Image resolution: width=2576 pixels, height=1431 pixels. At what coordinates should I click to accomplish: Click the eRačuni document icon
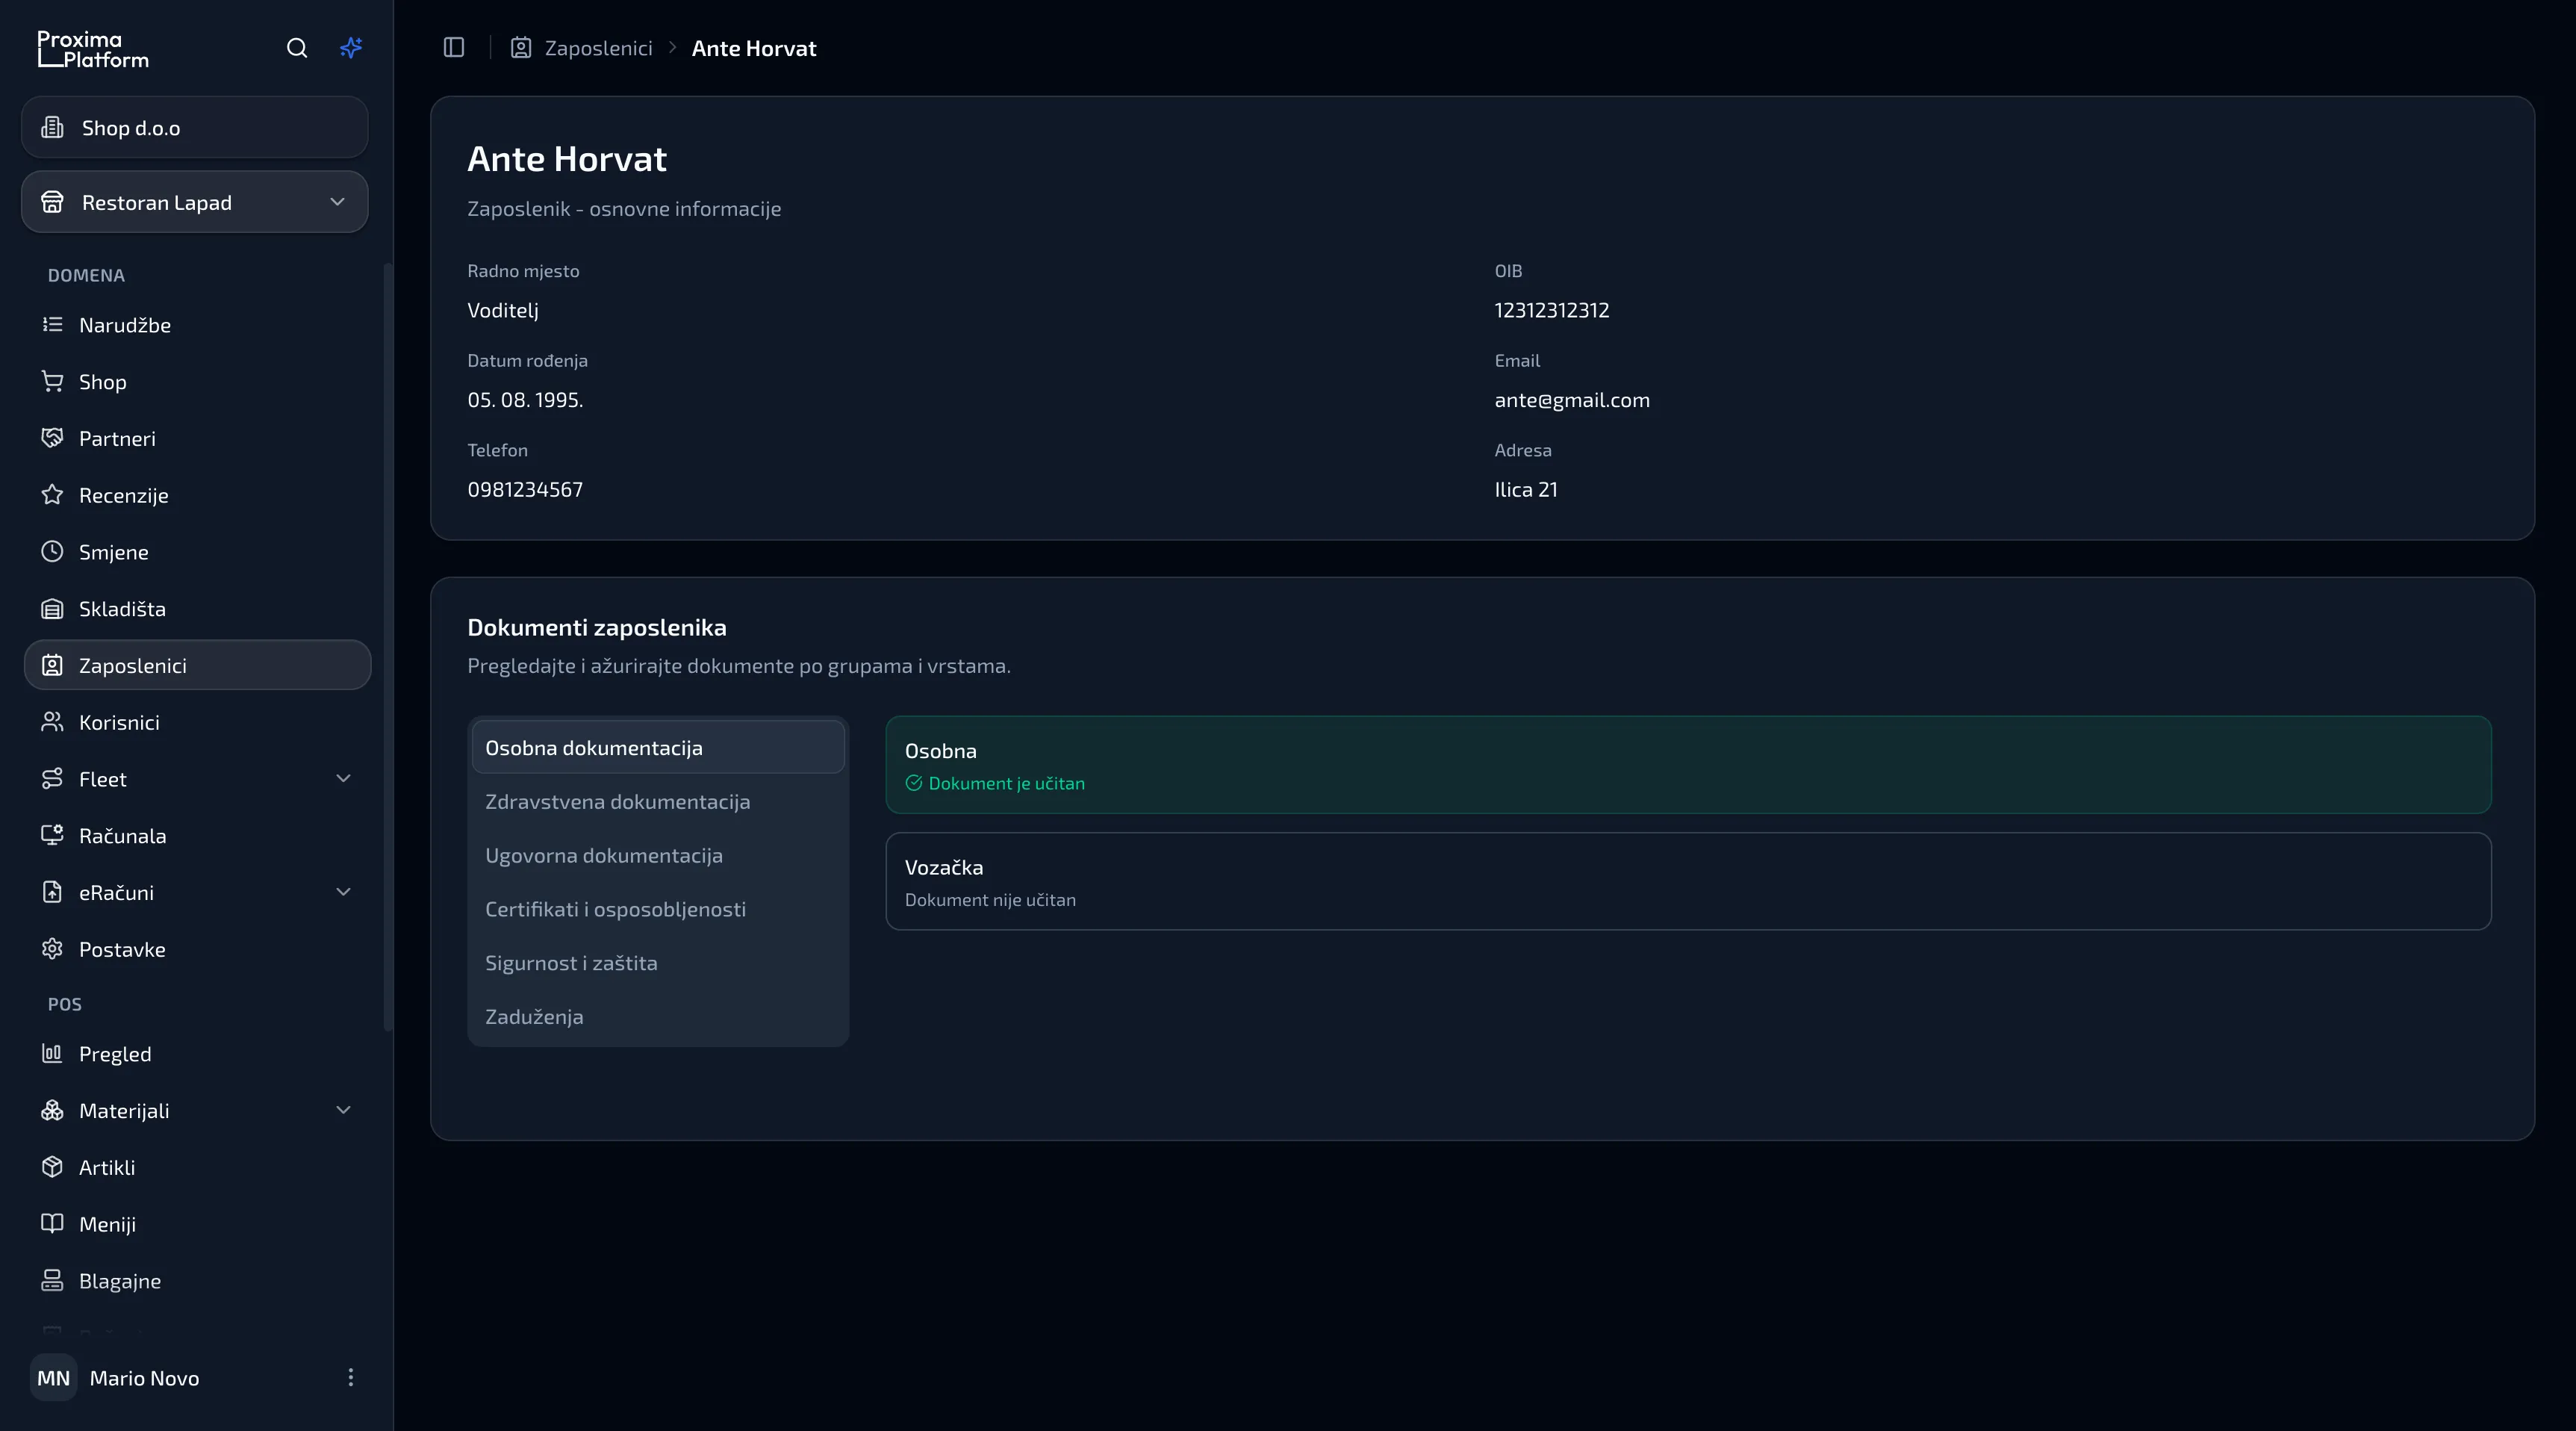coord(52,892)
